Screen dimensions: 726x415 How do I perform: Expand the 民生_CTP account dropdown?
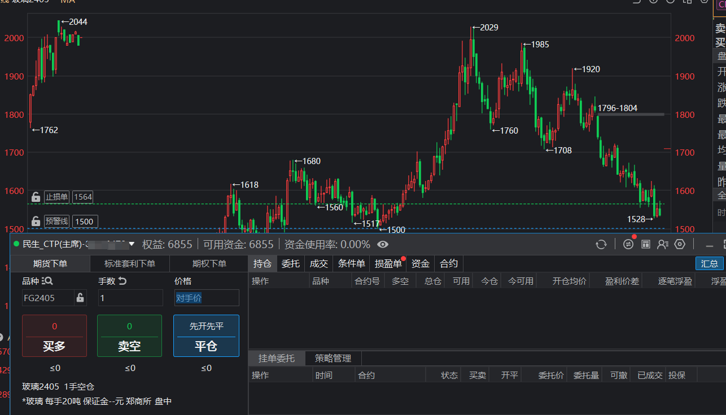click(132, 244)
